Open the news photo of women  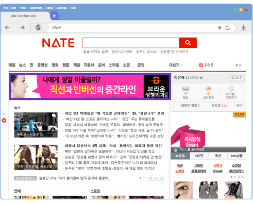tap(36, 157)
